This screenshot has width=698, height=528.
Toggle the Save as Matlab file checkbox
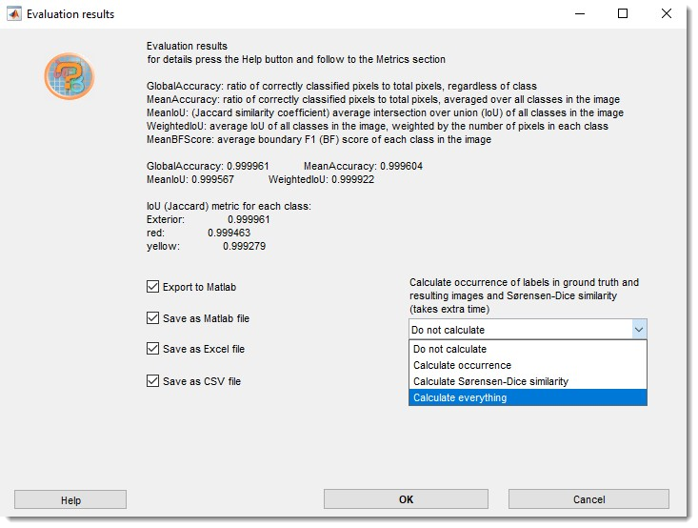pyautogui.click(x=153, y=318)
